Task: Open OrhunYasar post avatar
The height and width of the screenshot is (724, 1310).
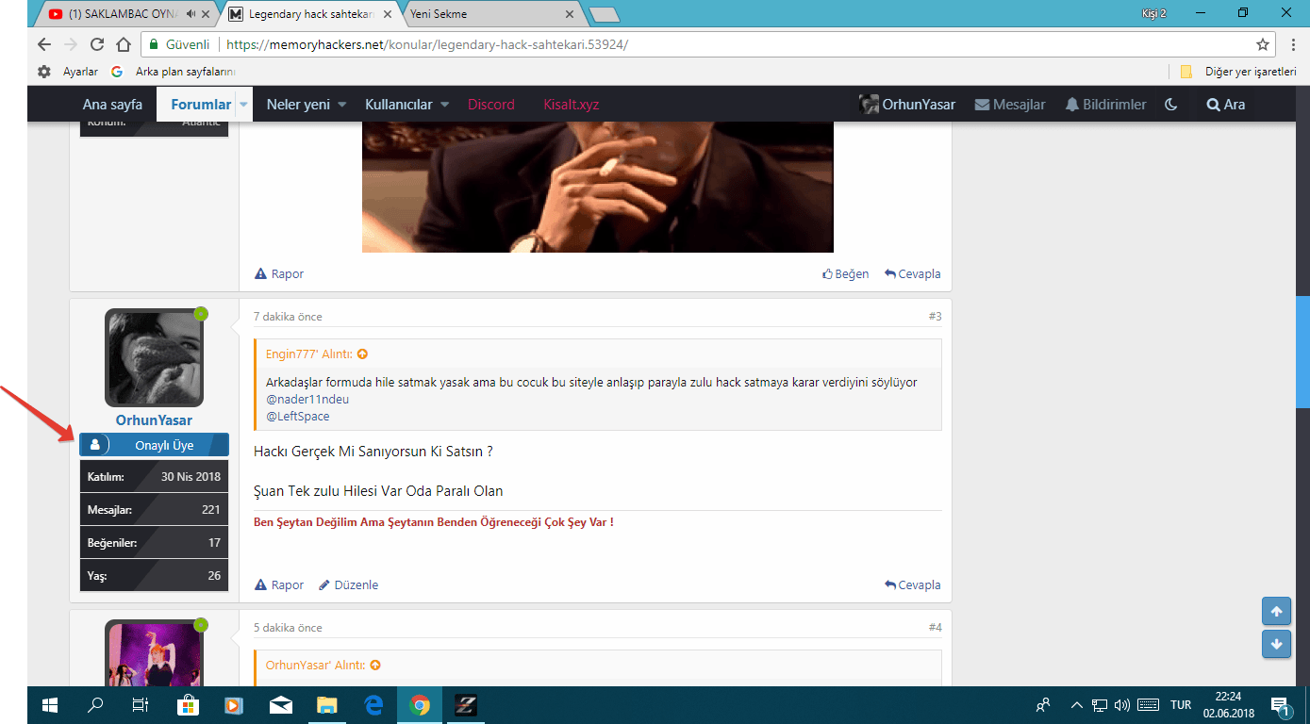Action: (x=154, y=357)
